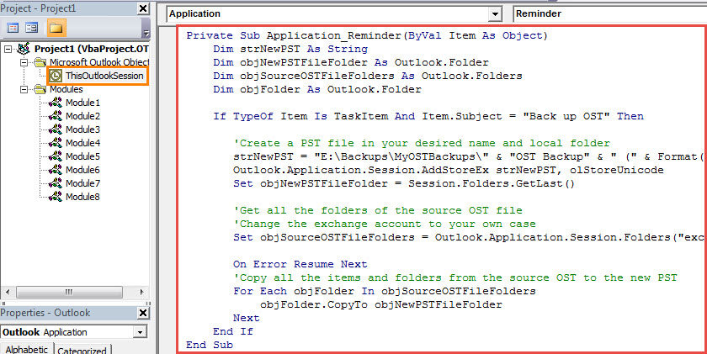Image resolution: width=707 pixels, height=354 pixels.
Task: Toggle Folders view in Project panel
Action: coord(56,28)
